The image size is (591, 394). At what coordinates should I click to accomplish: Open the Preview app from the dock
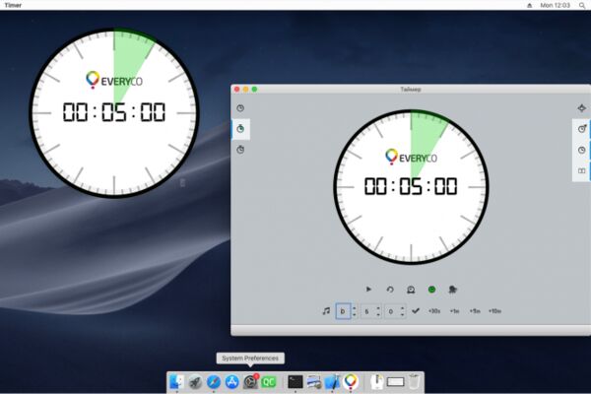click(x=313, y=382)
